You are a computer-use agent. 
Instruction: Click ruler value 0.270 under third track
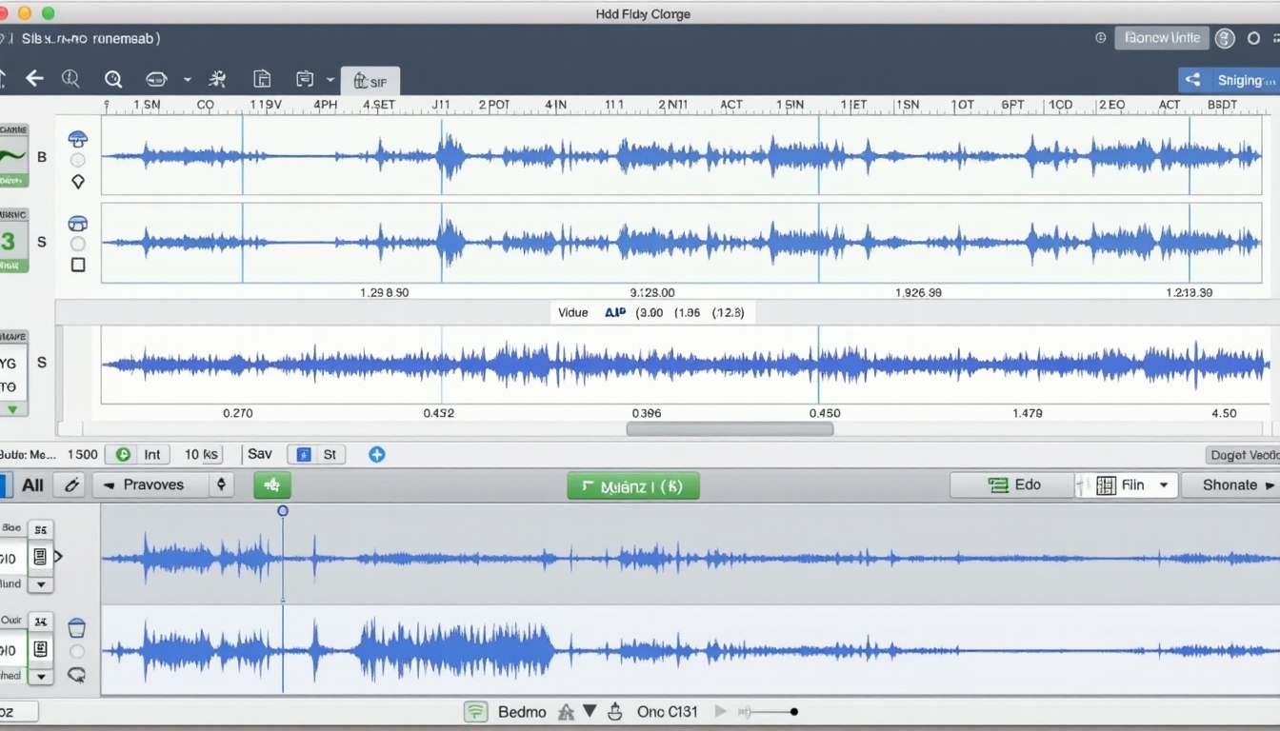click(x=237, y=413)
